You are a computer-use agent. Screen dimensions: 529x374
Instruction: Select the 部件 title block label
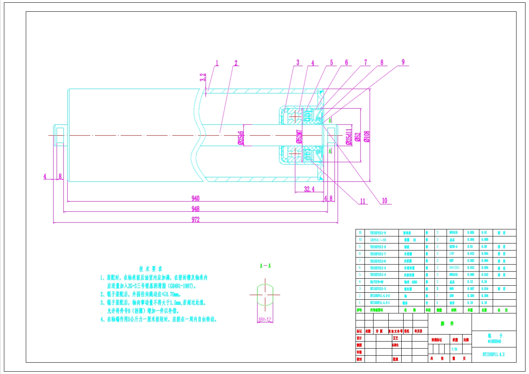[447, 324]
